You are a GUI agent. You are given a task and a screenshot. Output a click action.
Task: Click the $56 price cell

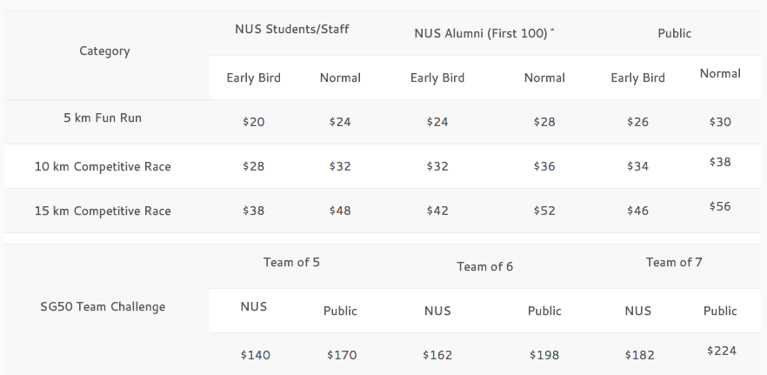coord(720,206)
